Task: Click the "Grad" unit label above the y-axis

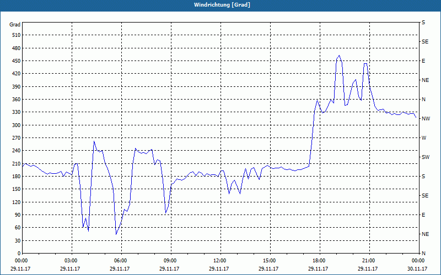Action: coord(15,25)
